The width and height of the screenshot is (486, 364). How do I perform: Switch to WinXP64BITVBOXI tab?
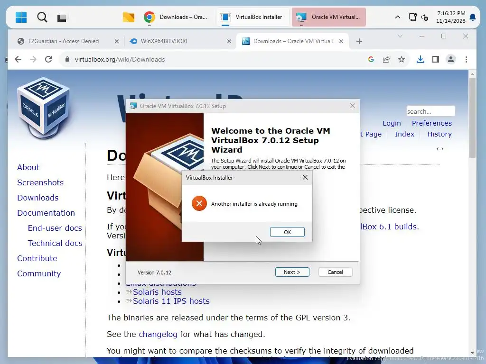pyautogui.click(x=164, y=41)
